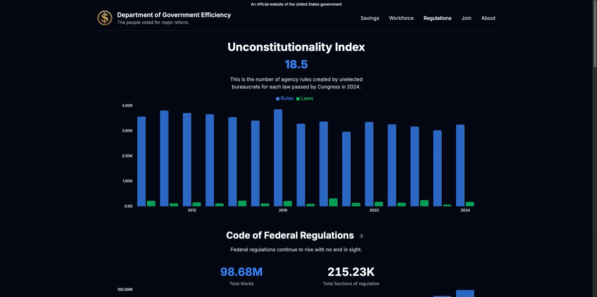
Task: Toggle the Laws legend item
Action: tap(305, 98)
